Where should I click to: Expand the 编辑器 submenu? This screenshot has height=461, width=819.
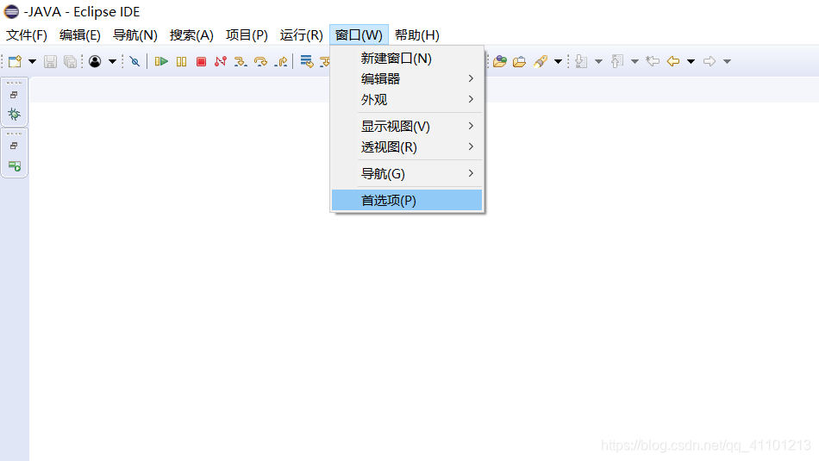407,78
